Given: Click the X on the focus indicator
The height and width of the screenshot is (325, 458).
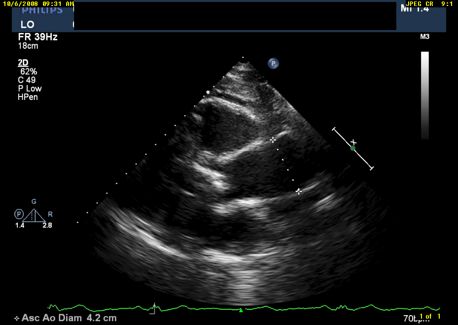Looking at the screenshot, I should (353, 142).
